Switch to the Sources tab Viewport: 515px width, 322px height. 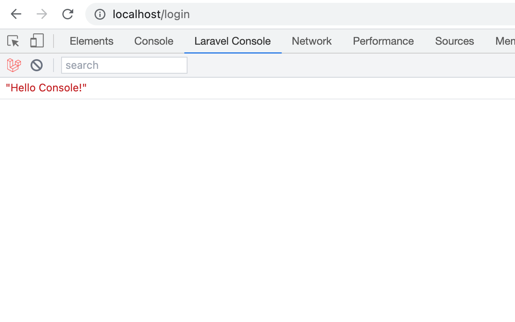pos(454,41)
